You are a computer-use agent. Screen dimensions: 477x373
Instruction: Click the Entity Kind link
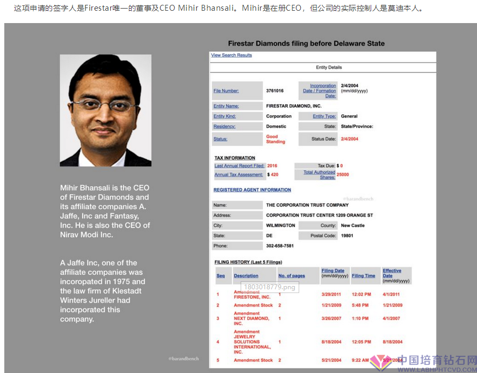(225, 116)
